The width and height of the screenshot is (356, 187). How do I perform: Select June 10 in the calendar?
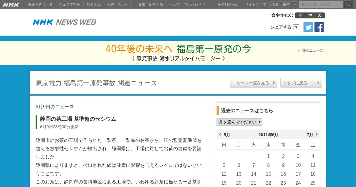(x=298, y=165)
